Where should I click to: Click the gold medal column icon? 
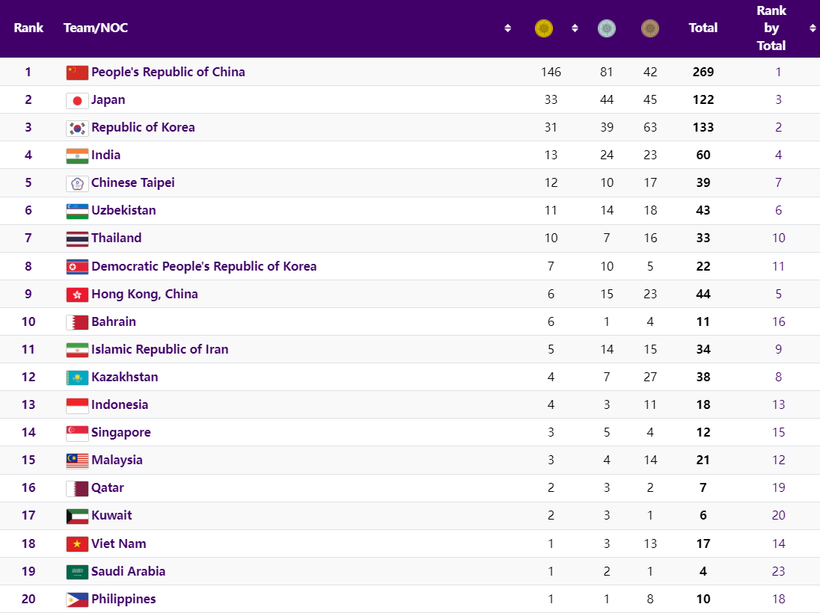pyautogui.click(x=544, y=28)
